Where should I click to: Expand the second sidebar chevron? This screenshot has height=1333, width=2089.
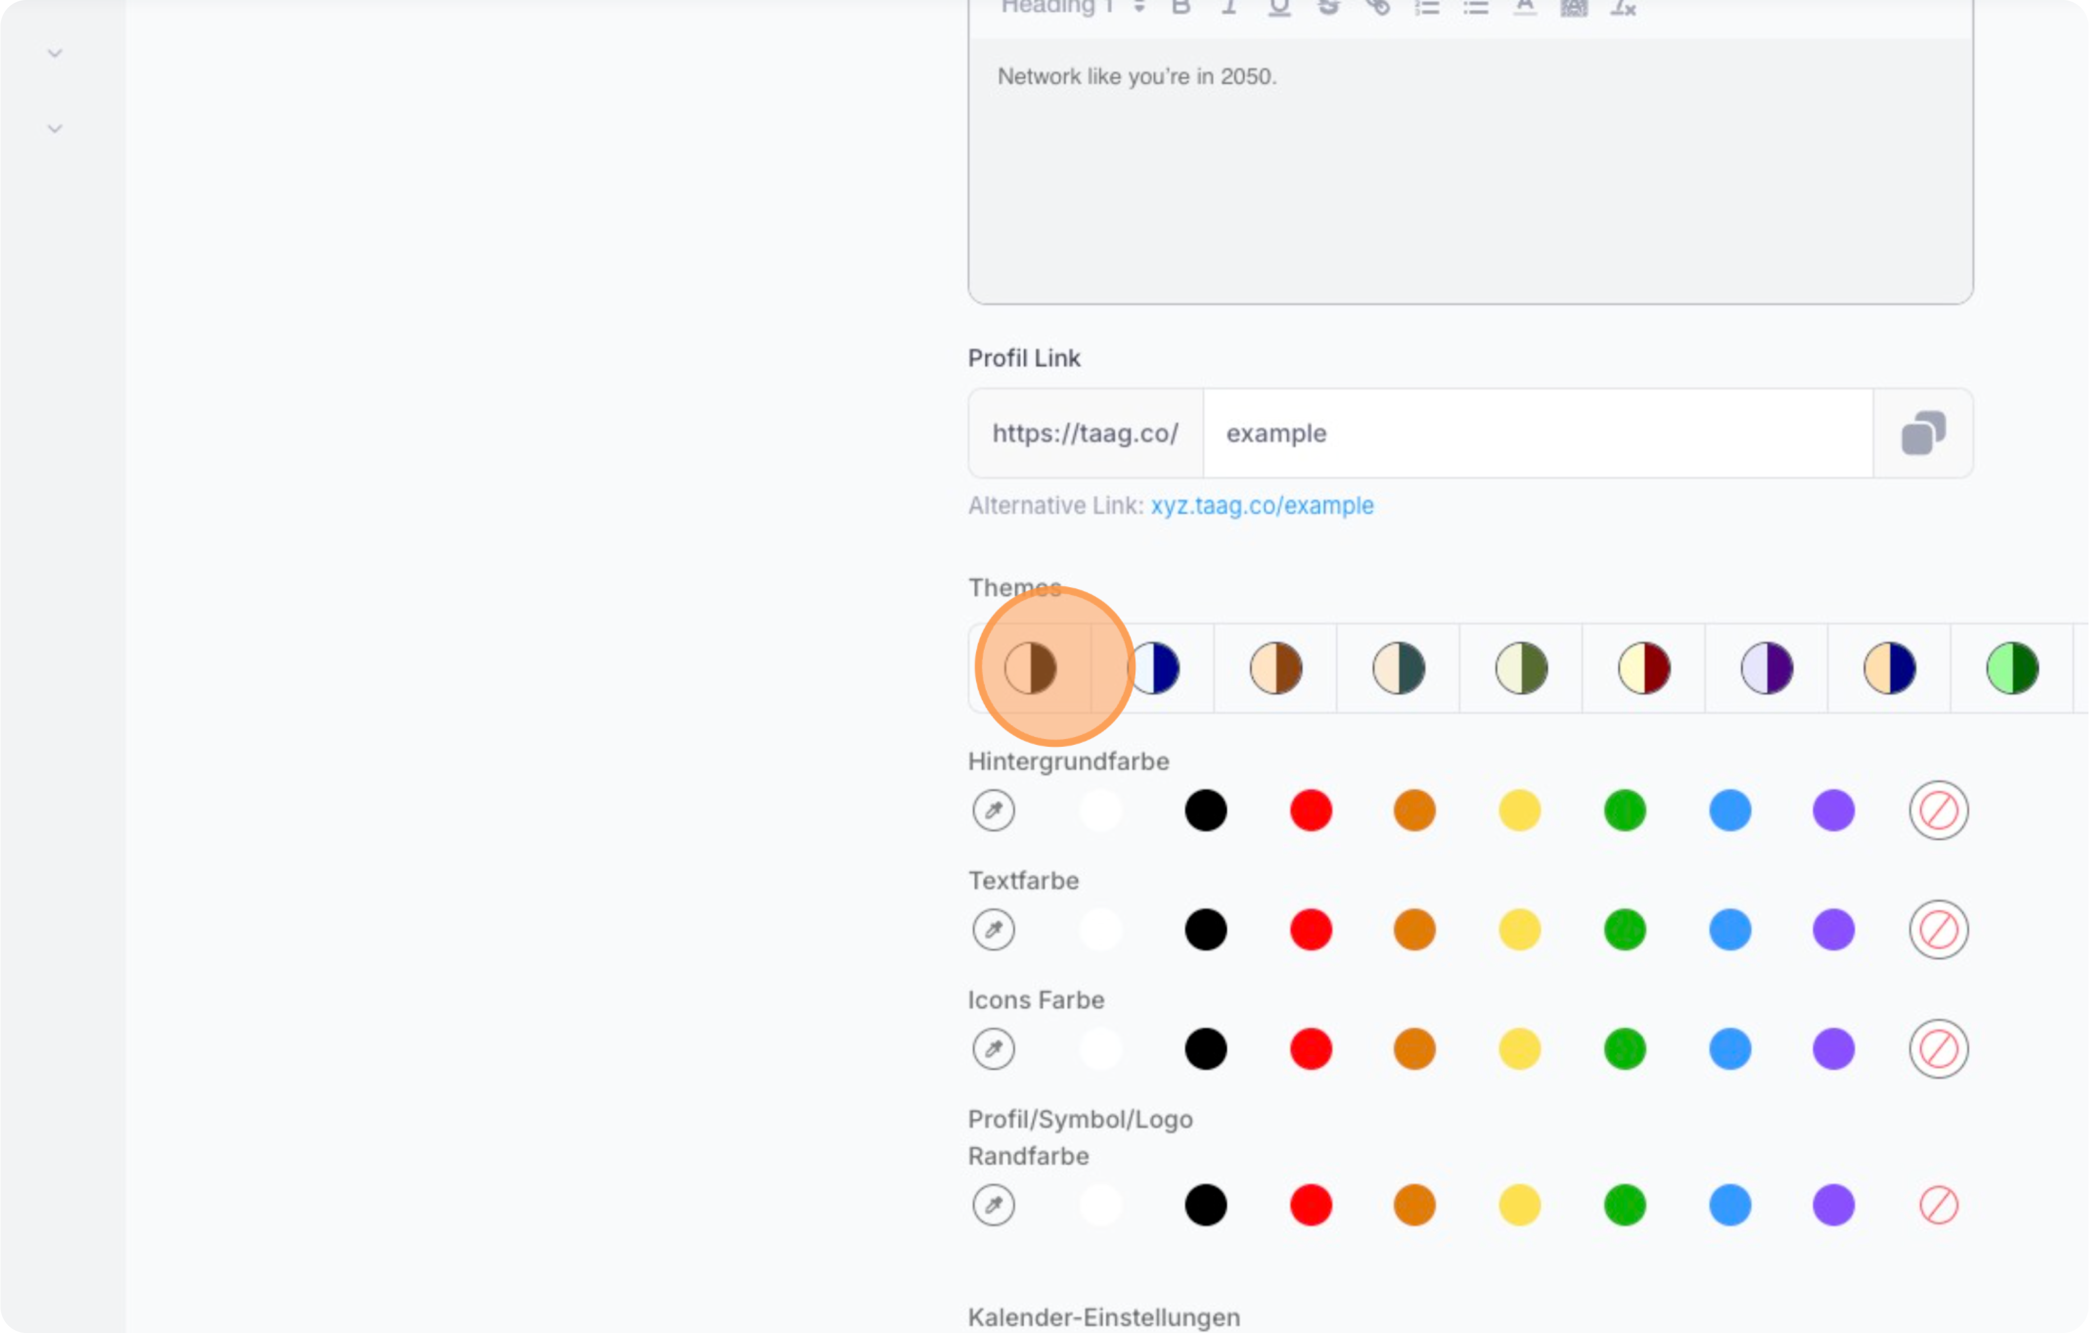pos(55,130)
